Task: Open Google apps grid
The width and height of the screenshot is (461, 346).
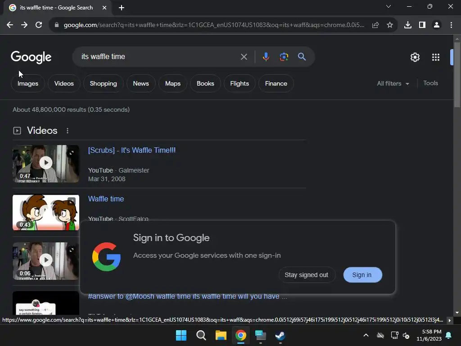Action: (x=436, y=57)
